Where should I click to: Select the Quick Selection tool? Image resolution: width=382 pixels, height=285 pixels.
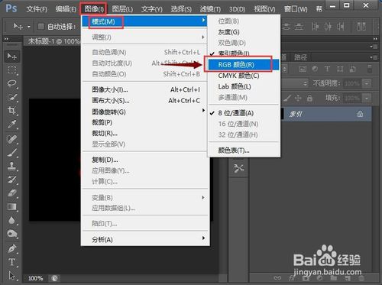click(x=11, y=97)
